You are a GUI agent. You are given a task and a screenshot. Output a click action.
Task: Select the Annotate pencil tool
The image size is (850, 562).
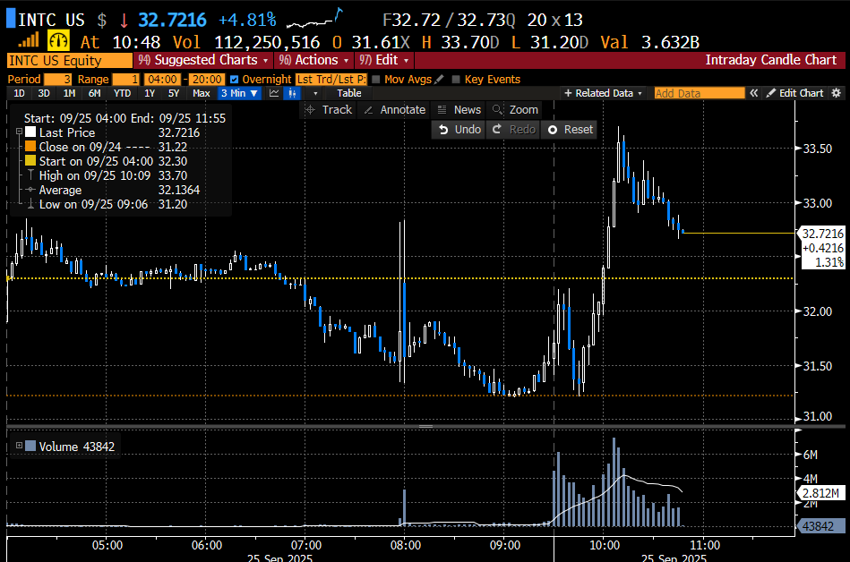[395, 110]
